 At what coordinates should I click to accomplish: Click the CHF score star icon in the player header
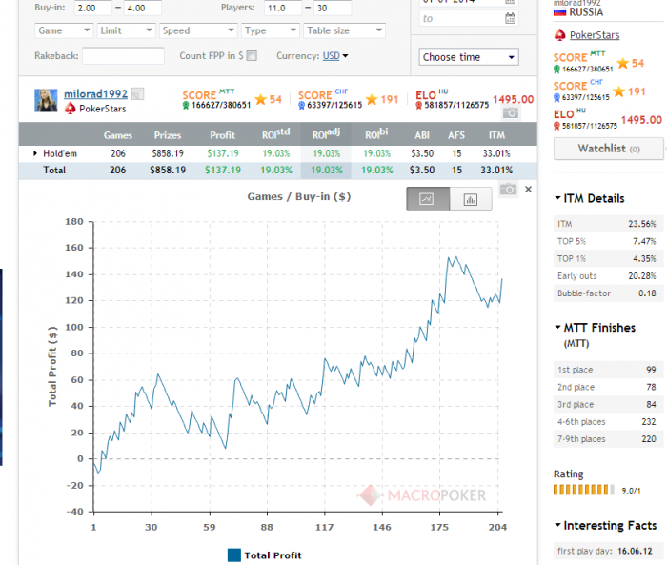372,99
